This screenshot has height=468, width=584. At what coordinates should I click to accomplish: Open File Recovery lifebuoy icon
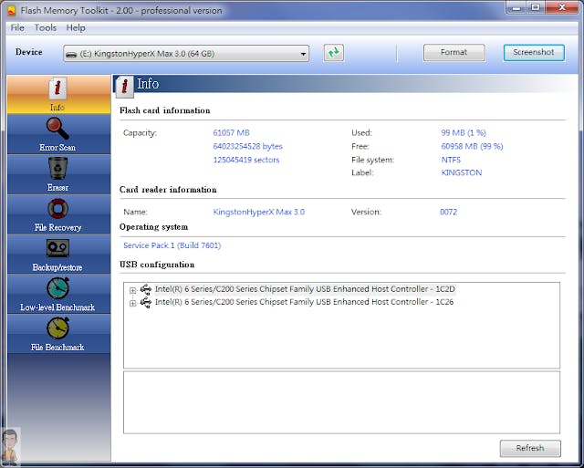coord(57,209)
